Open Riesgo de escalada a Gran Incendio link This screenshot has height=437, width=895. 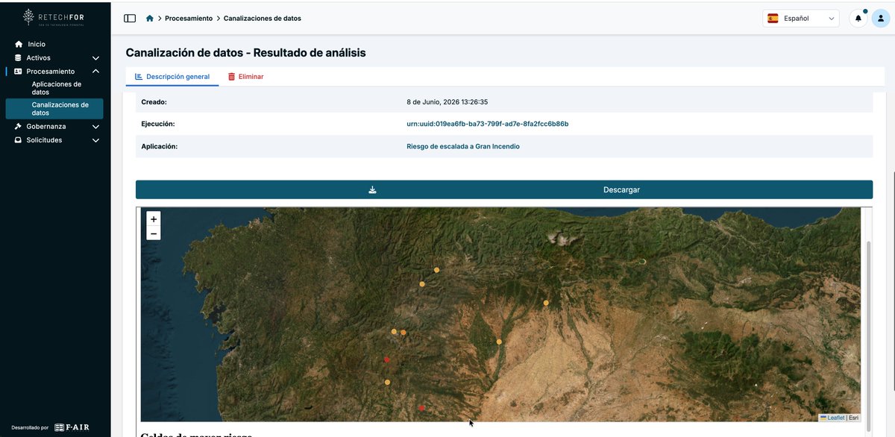[x=463, y=147]
